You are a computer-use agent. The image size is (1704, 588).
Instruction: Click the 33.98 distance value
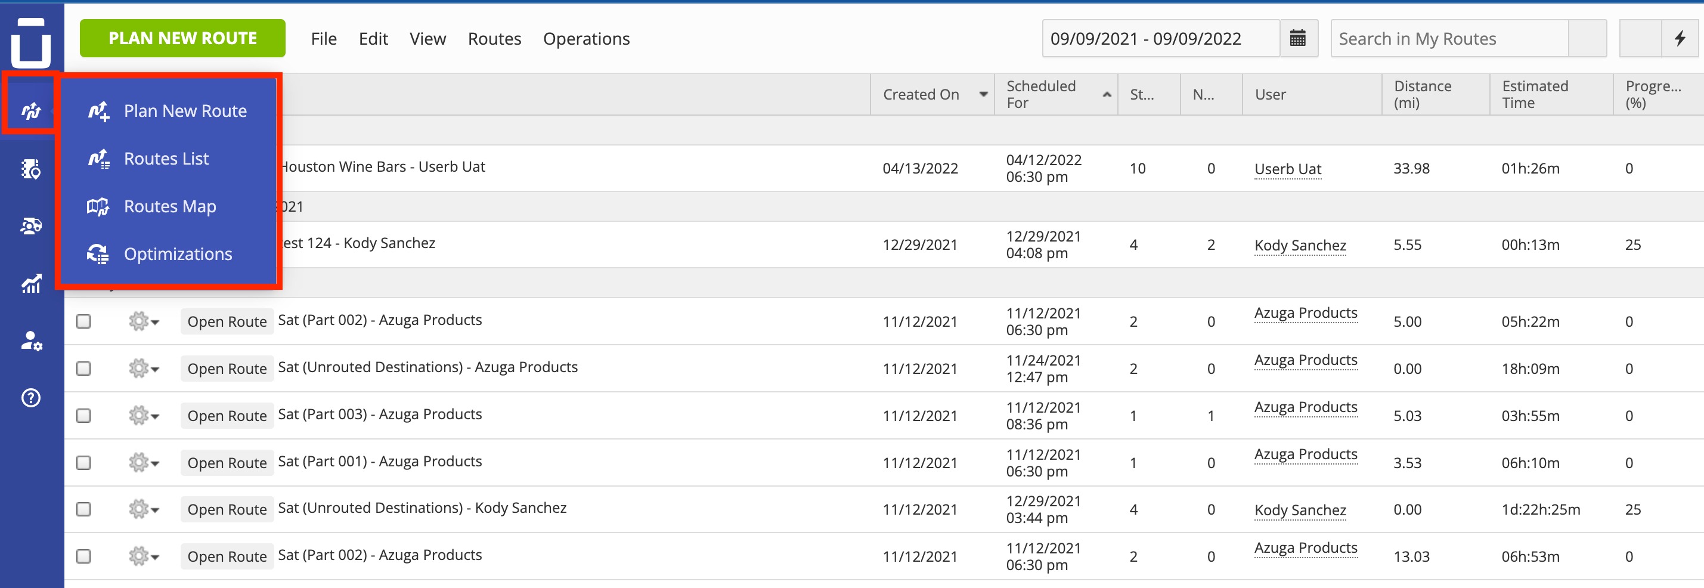[x=1411, y=169]
